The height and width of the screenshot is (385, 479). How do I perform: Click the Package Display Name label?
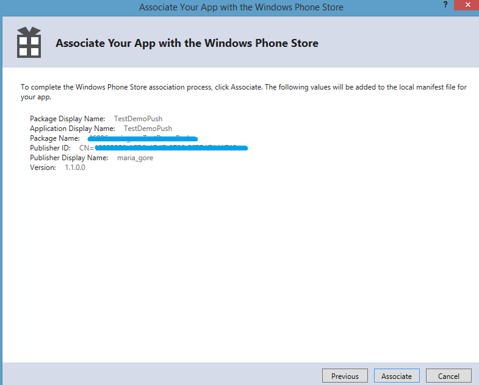(x=68, y=119)
